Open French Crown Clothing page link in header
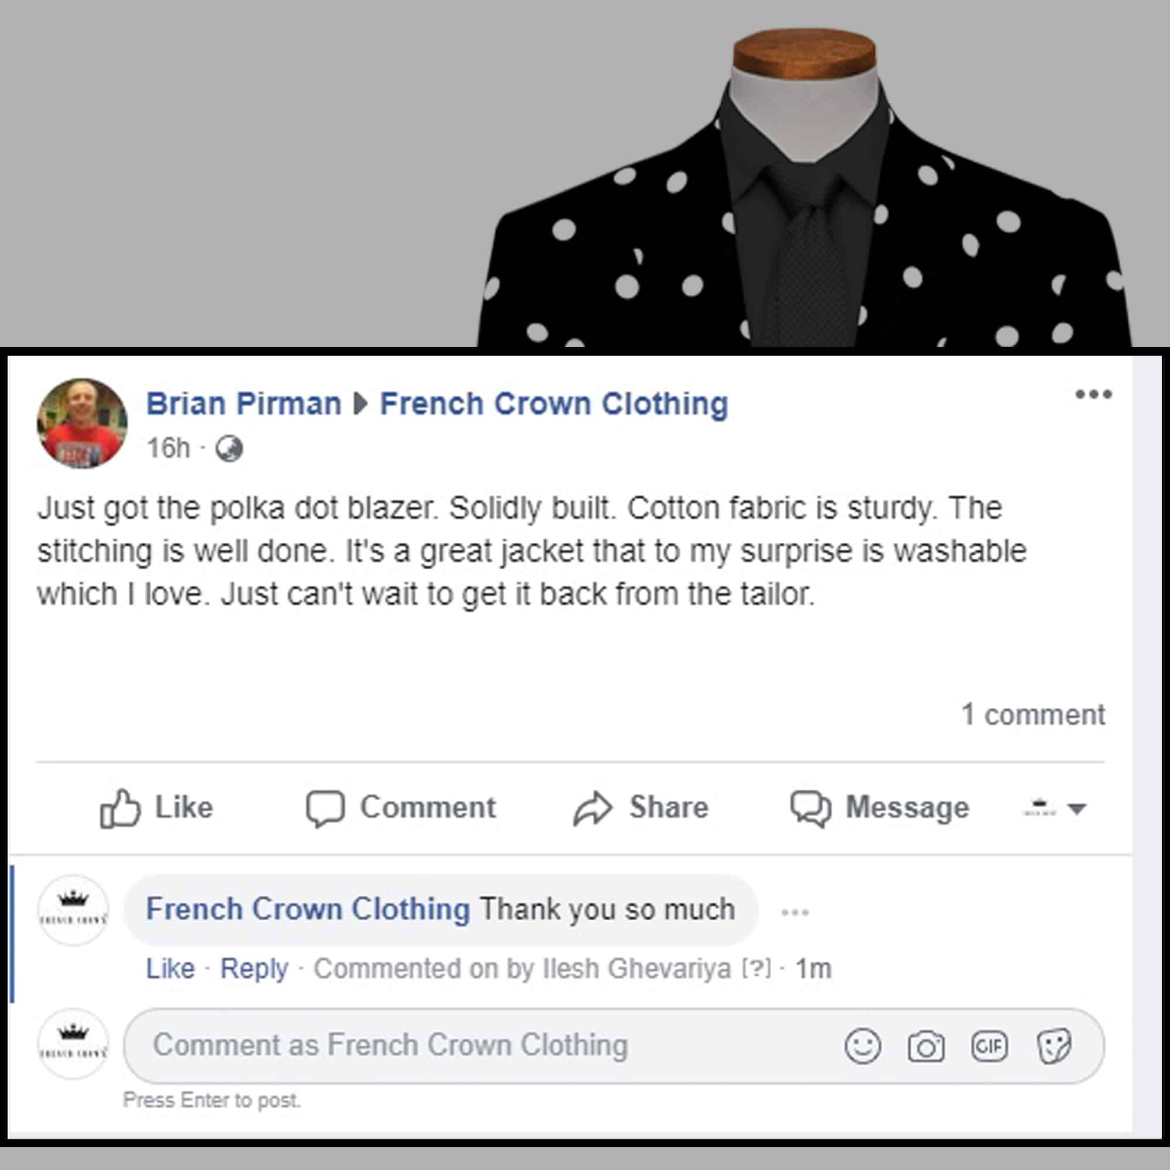Viewport: 1170px width, 1170px height. point(553,404)
